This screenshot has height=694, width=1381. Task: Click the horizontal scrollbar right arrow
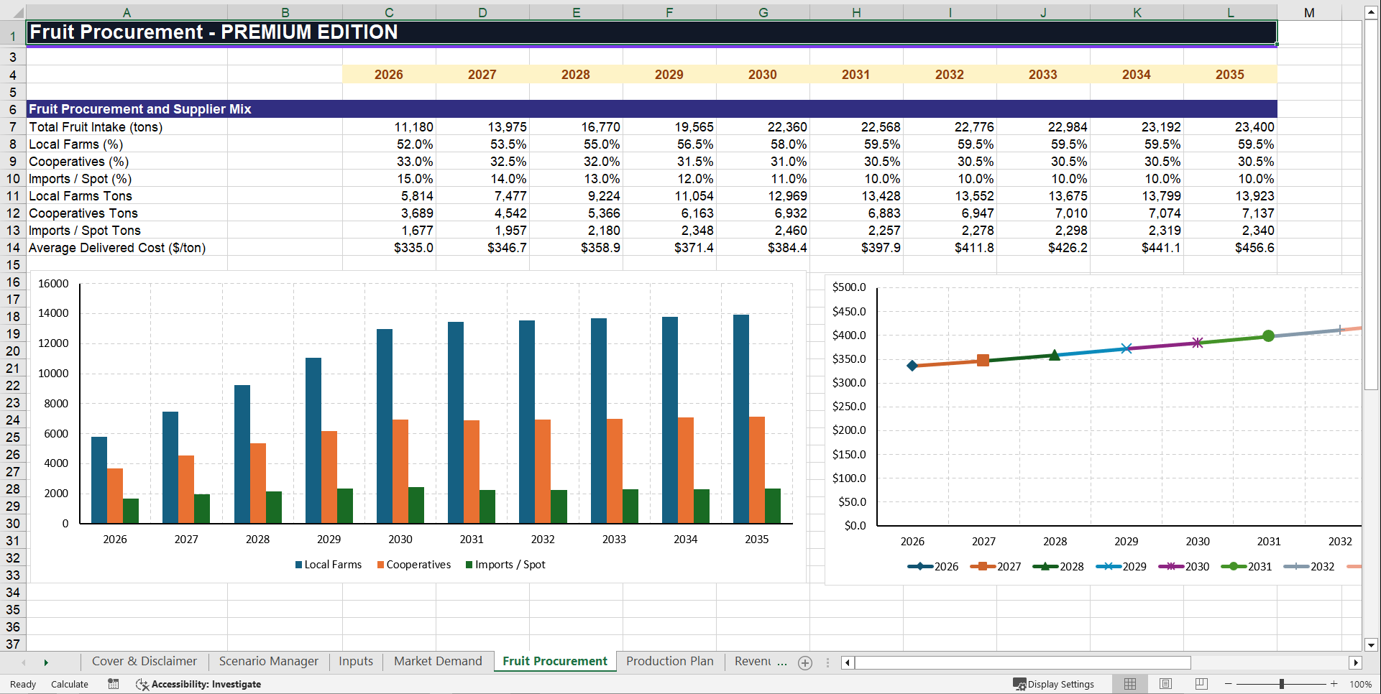tap(1356, 663)
